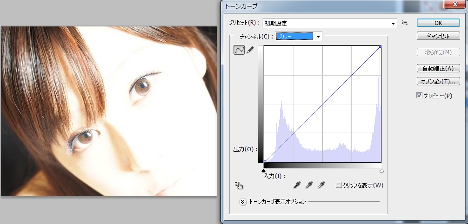Close the トーンカーブ dialog

click(x=455, y=4)
